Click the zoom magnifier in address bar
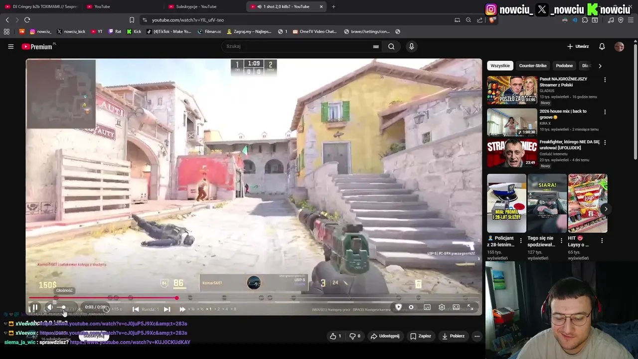 click(x=469, y=20)
